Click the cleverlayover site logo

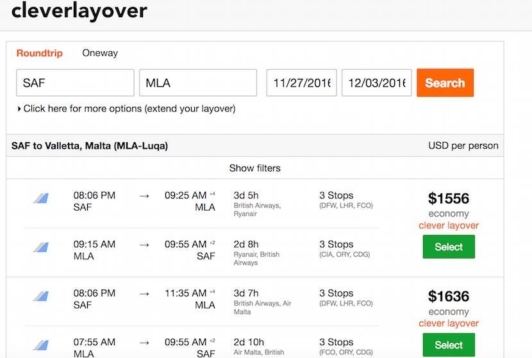pos(79,11)
